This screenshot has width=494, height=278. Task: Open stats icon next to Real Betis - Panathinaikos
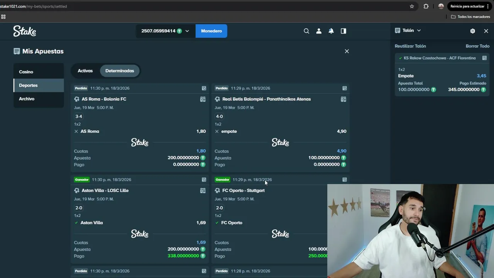(x=343, y=99)
